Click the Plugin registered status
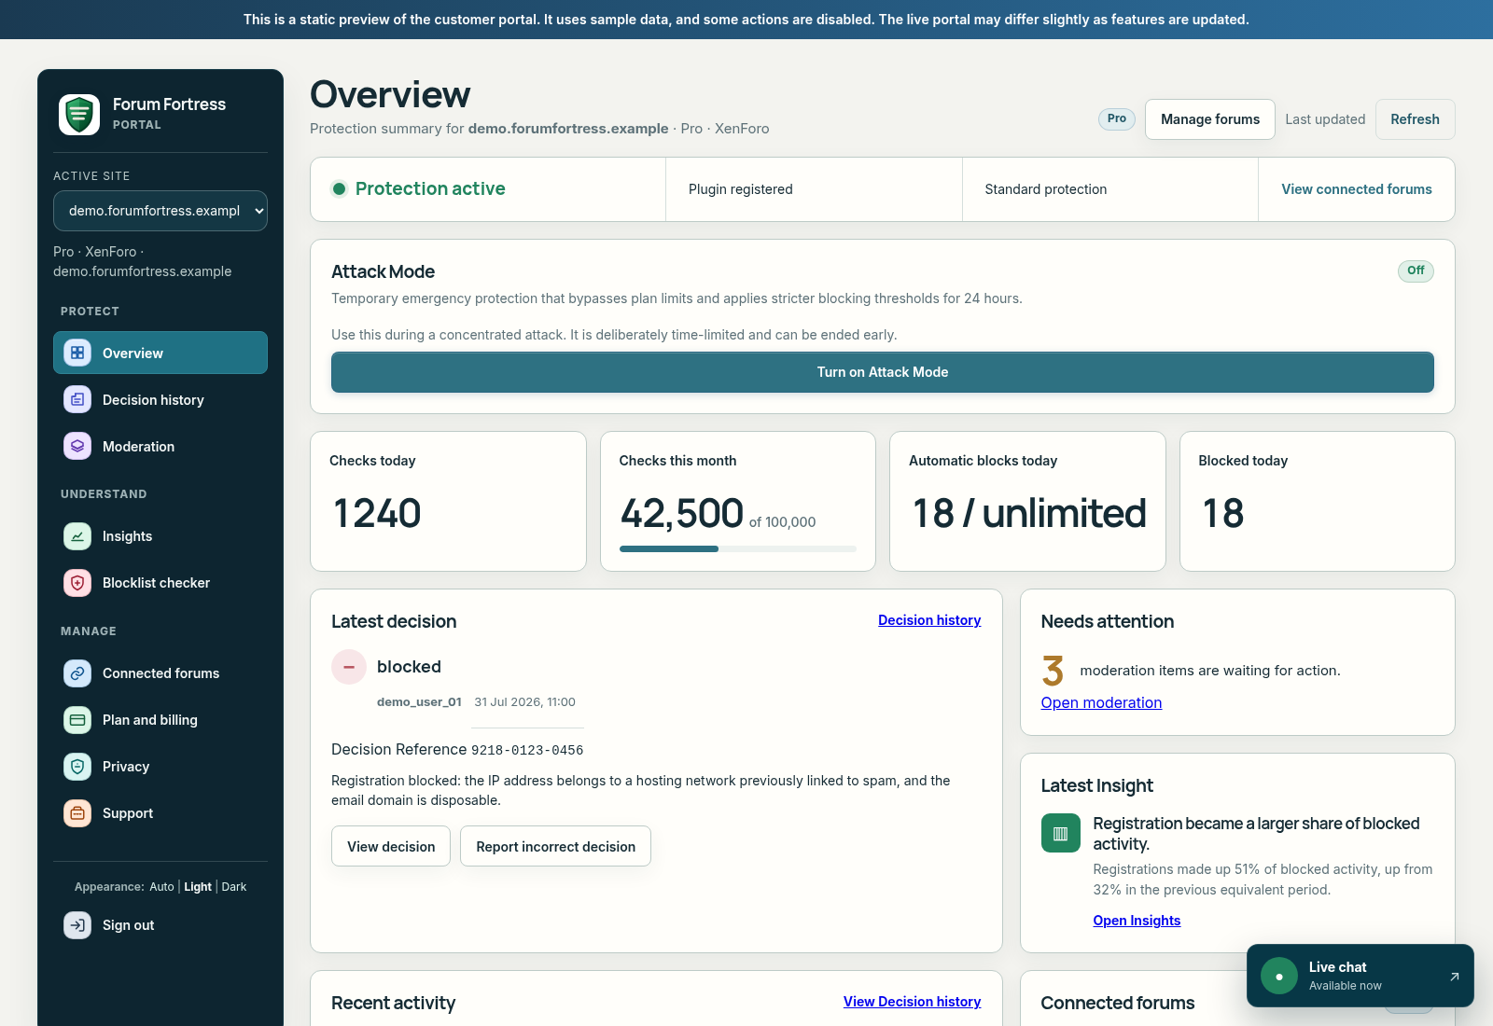This screenshot has height=1026, width=1493. click(741, 189)
